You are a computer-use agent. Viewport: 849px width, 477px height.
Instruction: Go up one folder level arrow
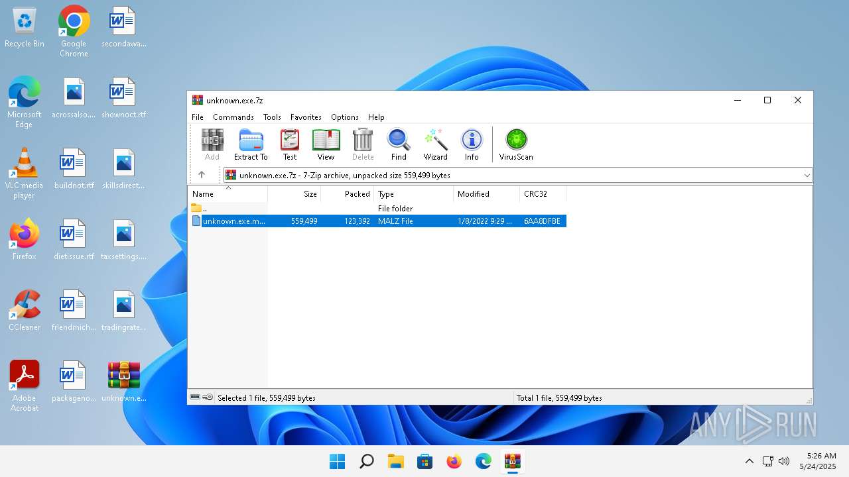202,175
